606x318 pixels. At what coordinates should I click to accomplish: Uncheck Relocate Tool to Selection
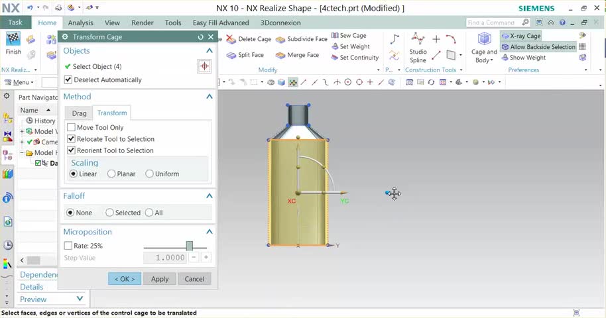pyautogui.click(x=71, y=138)
